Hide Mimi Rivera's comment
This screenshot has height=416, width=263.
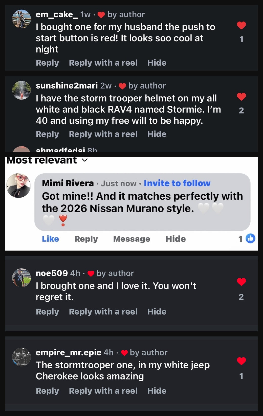click(176, 239)
